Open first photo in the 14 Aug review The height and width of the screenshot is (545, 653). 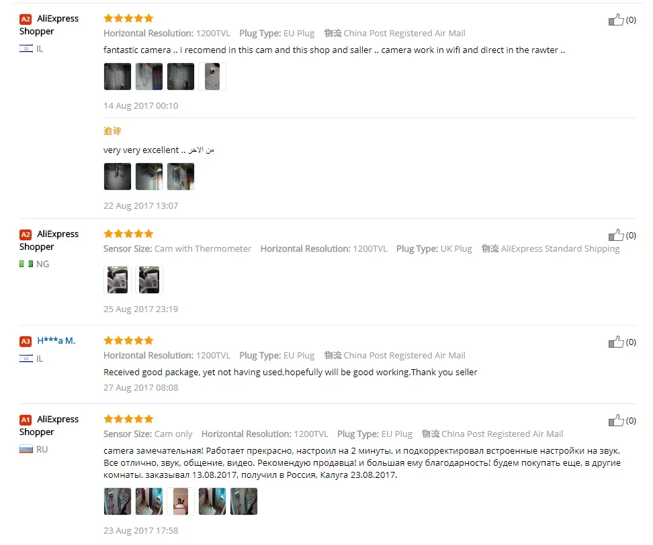pos(118,77)
